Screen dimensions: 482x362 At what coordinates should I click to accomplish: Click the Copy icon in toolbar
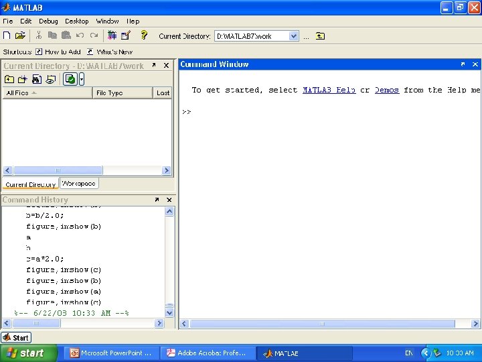(53, 36)
